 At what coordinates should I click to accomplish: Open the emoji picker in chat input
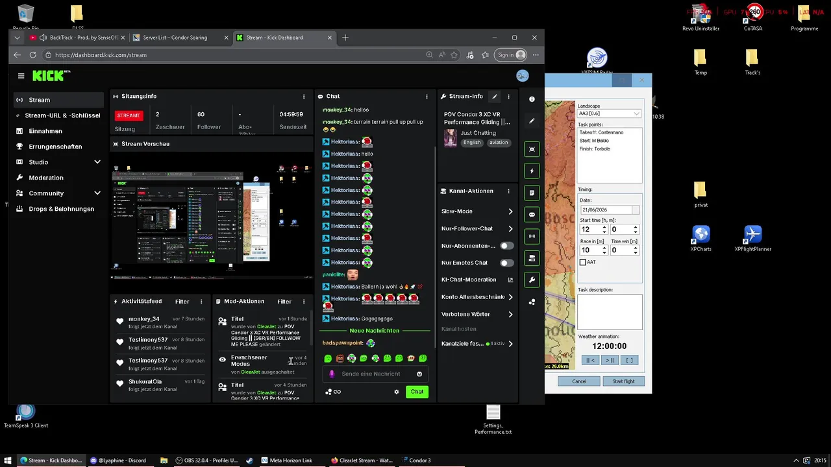[x=419, y=374]
